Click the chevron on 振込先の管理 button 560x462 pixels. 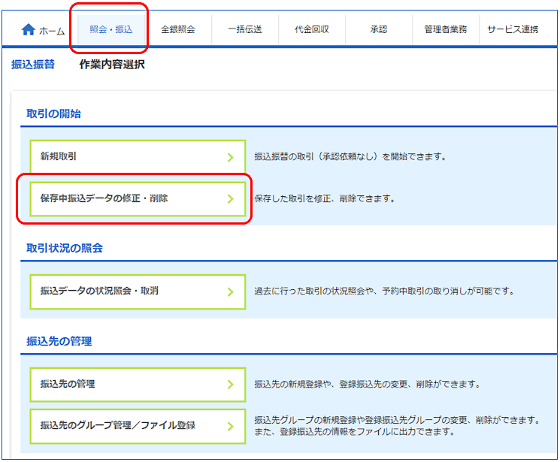coord(231,385)
